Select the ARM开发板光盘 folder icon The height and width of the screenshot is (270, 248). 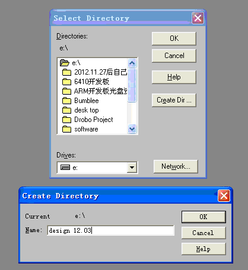(x=66, y=91)
